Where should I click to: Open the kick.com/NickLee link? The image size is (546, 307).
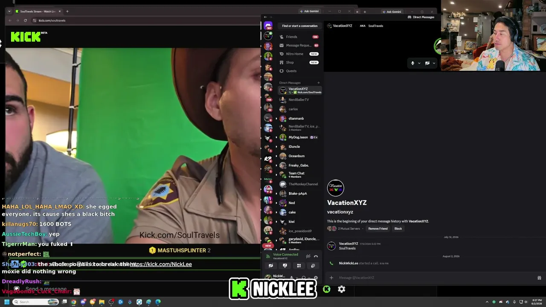(x=161, y=264)
